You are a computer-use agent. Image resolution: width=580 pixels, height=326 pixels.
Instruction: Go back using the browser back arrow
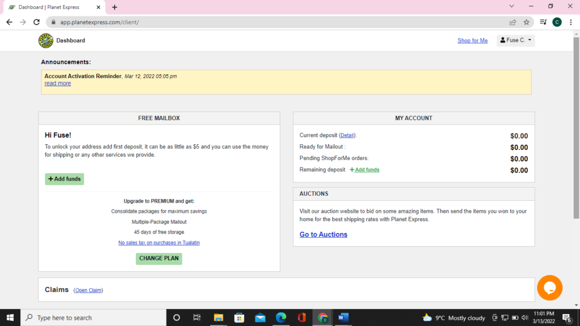point(9,22)
